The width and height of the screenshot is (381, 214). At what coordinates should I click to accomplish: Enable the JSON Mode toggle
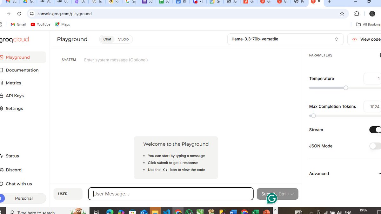pyautogui.click(x=375, y=146)
